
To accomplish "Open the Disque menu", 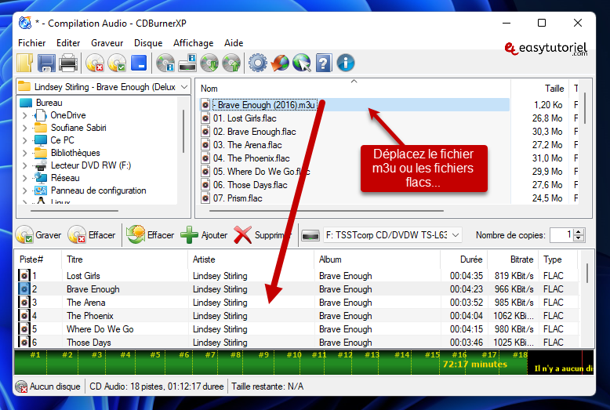I will (148, 43).
